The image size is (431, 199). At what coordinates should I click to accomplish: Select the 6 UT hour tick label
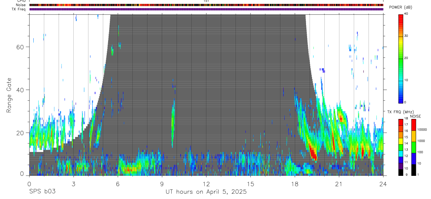point(118,184)
